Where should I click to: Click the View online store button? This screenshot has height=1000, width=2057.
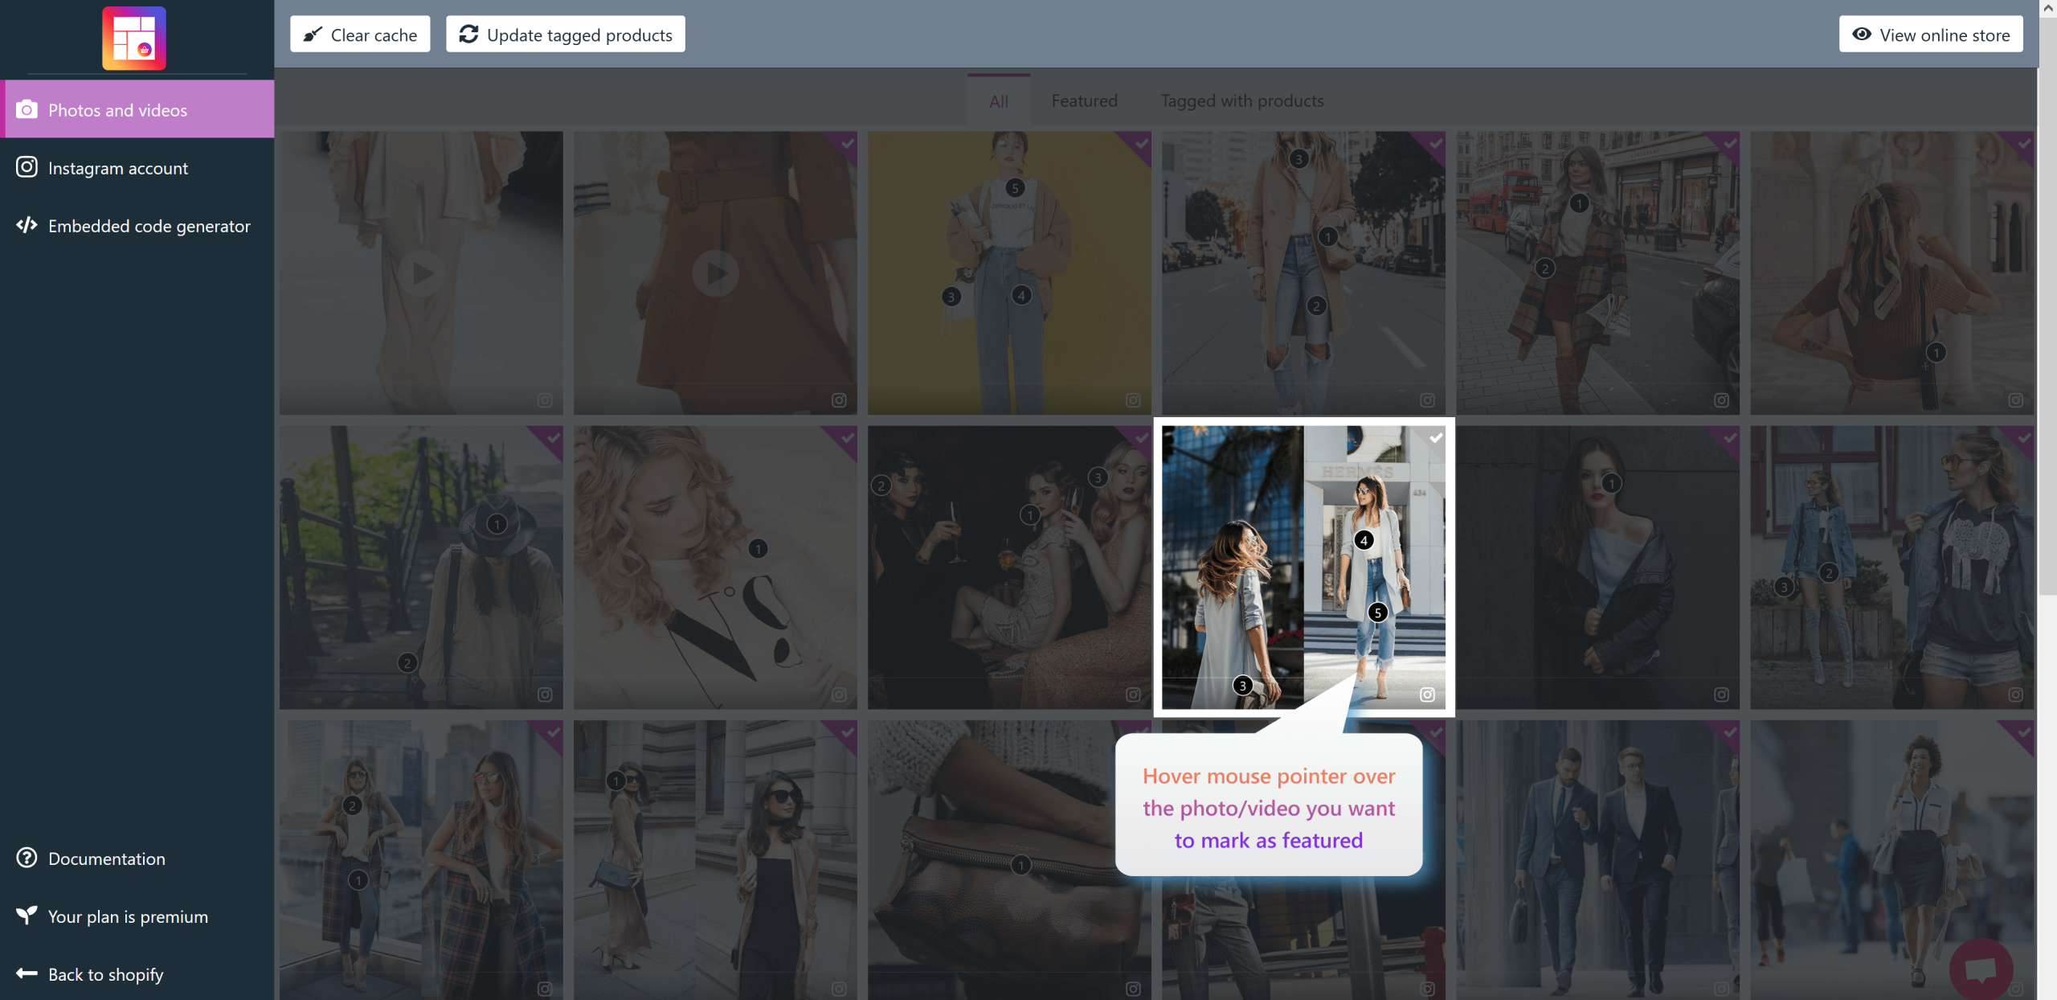(x=1930, y=35)
